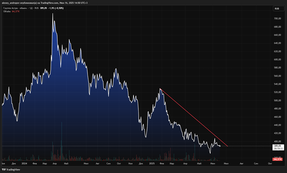This screenshot has height=173, width=287.
Task: Select the 'Группа Астра - обыкн.' symbol title
Action: [15, 8]
